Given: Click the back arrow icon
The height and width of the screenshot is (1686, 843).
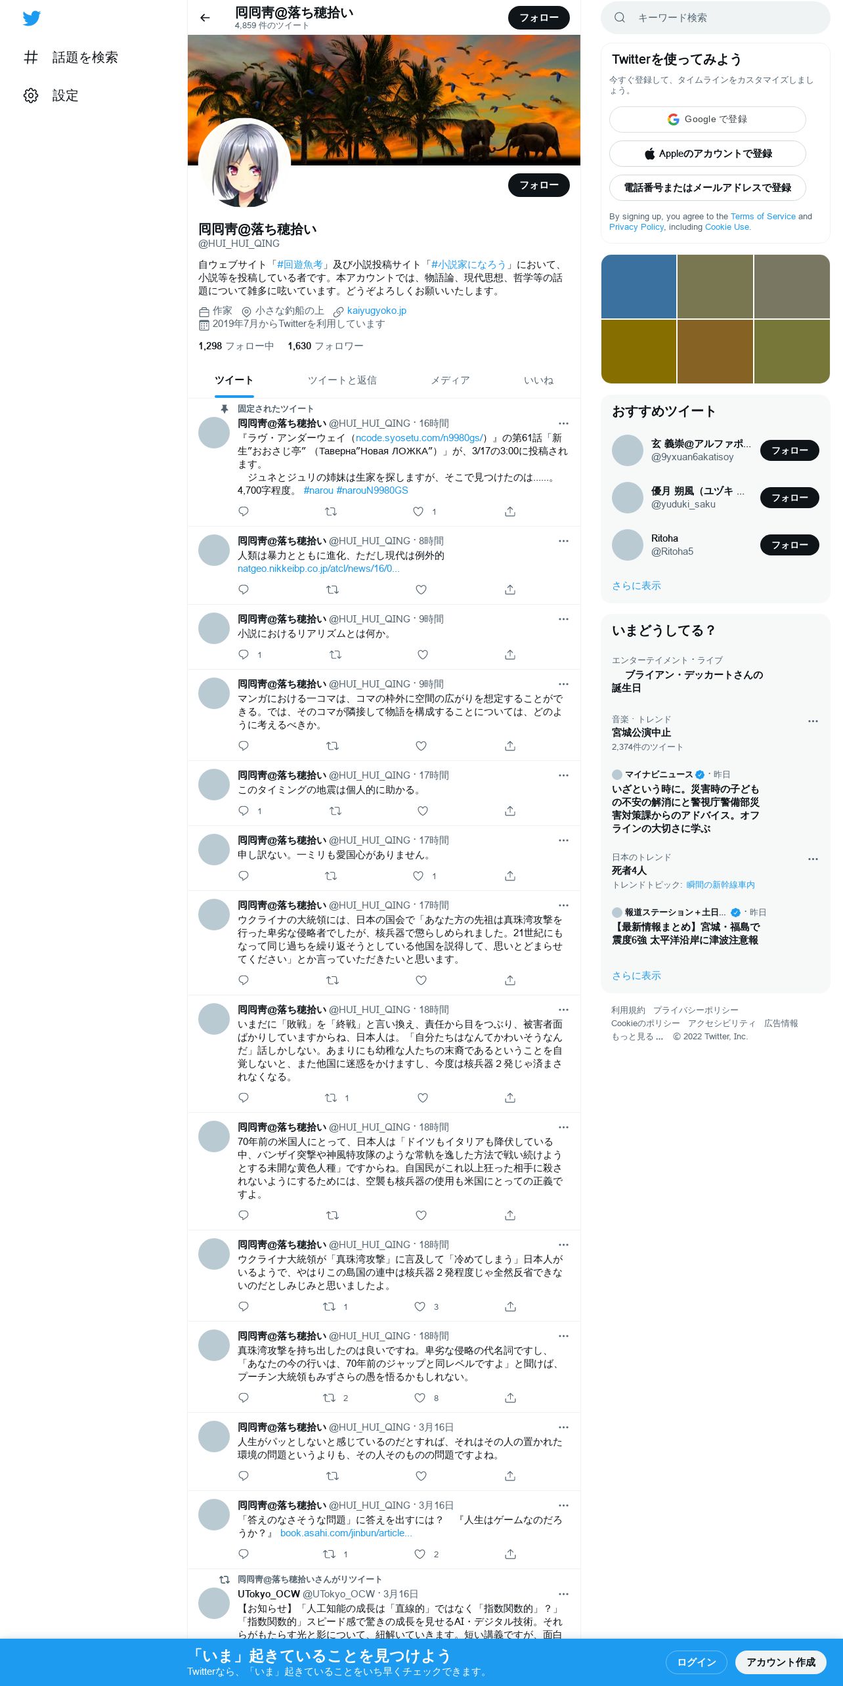Looking at the screenshot, I should (x=205, y=18).
